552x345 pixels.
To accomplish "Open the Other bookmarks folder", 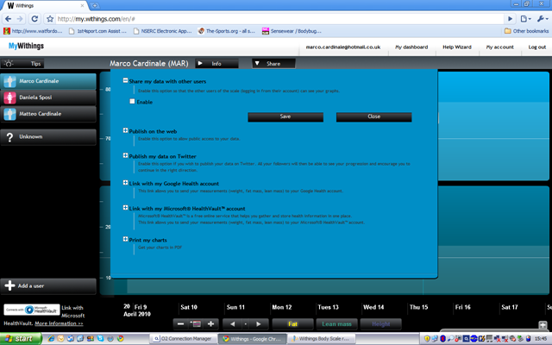I will [x=526, y=31].
